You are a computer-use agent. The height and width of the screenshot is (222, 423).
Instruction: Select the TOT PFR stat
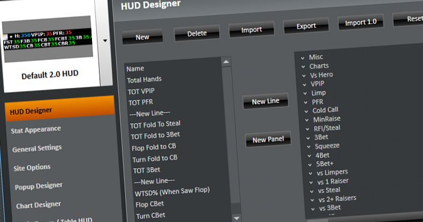tap(141, 102)
